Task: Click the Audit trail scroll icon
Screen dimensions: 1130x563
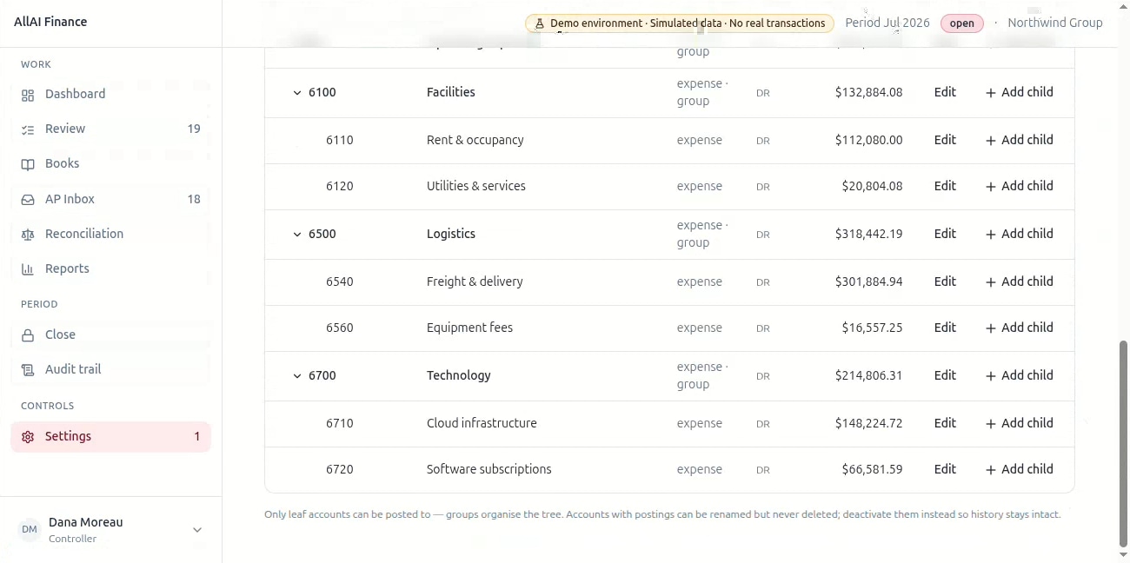Action: click(28, 370)
